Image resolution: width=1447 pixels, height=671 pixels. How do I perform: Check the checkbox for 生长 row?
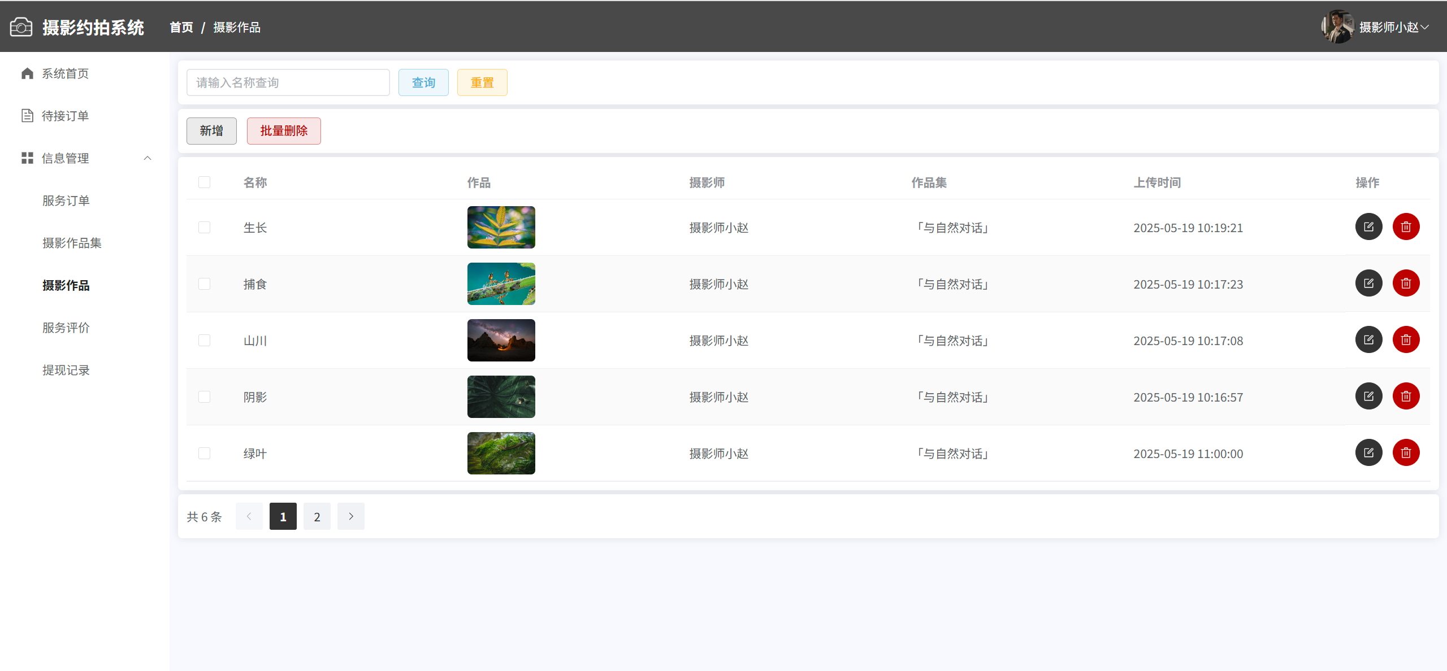(204, 228)
